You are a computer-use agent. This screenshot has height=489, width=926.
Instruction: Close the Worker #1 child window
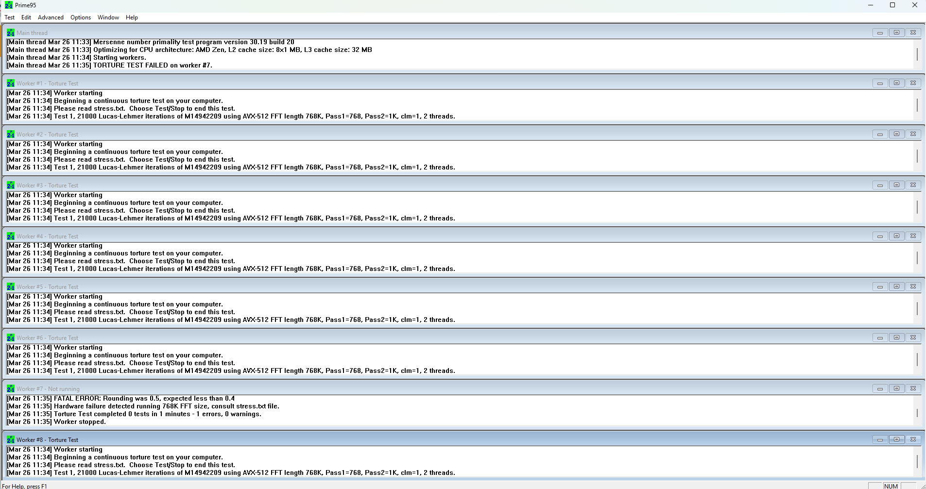[x=913, y=83]
